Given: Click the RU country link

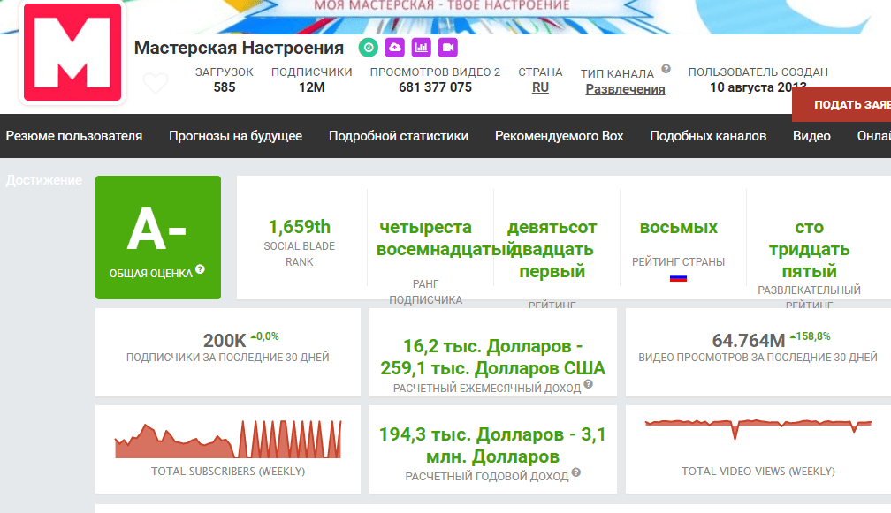Looking at the screenshot, I should [x=540, y=87].
